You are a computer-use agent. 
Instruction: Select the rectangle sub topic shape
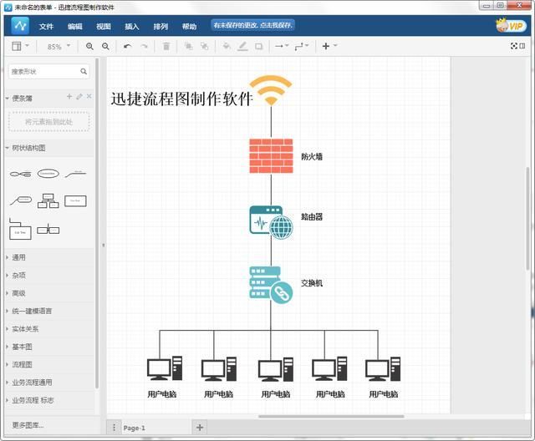(75, 200)
